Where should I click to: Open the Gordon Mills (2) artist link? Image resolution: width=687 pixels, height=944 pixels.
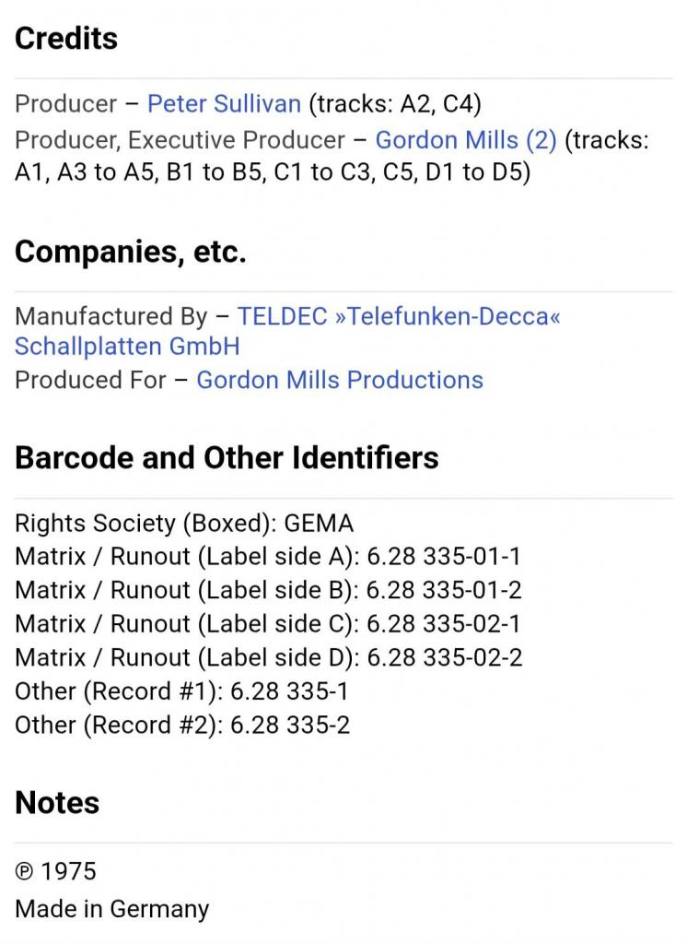pos(466,140)
